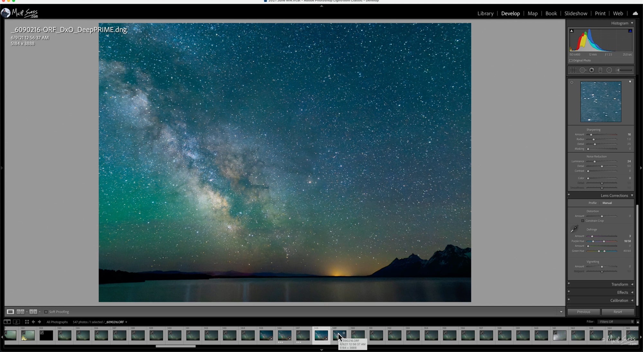Activate the Spot Removal tool
643x352 pixels.
pos(582,70)
